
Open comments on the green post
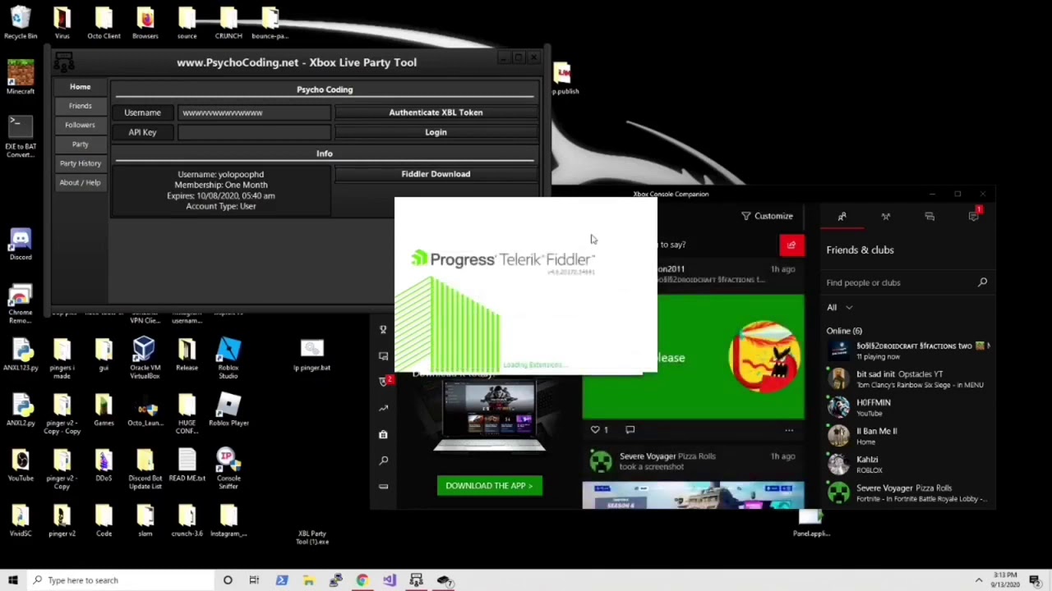click(x=630, y=429)
